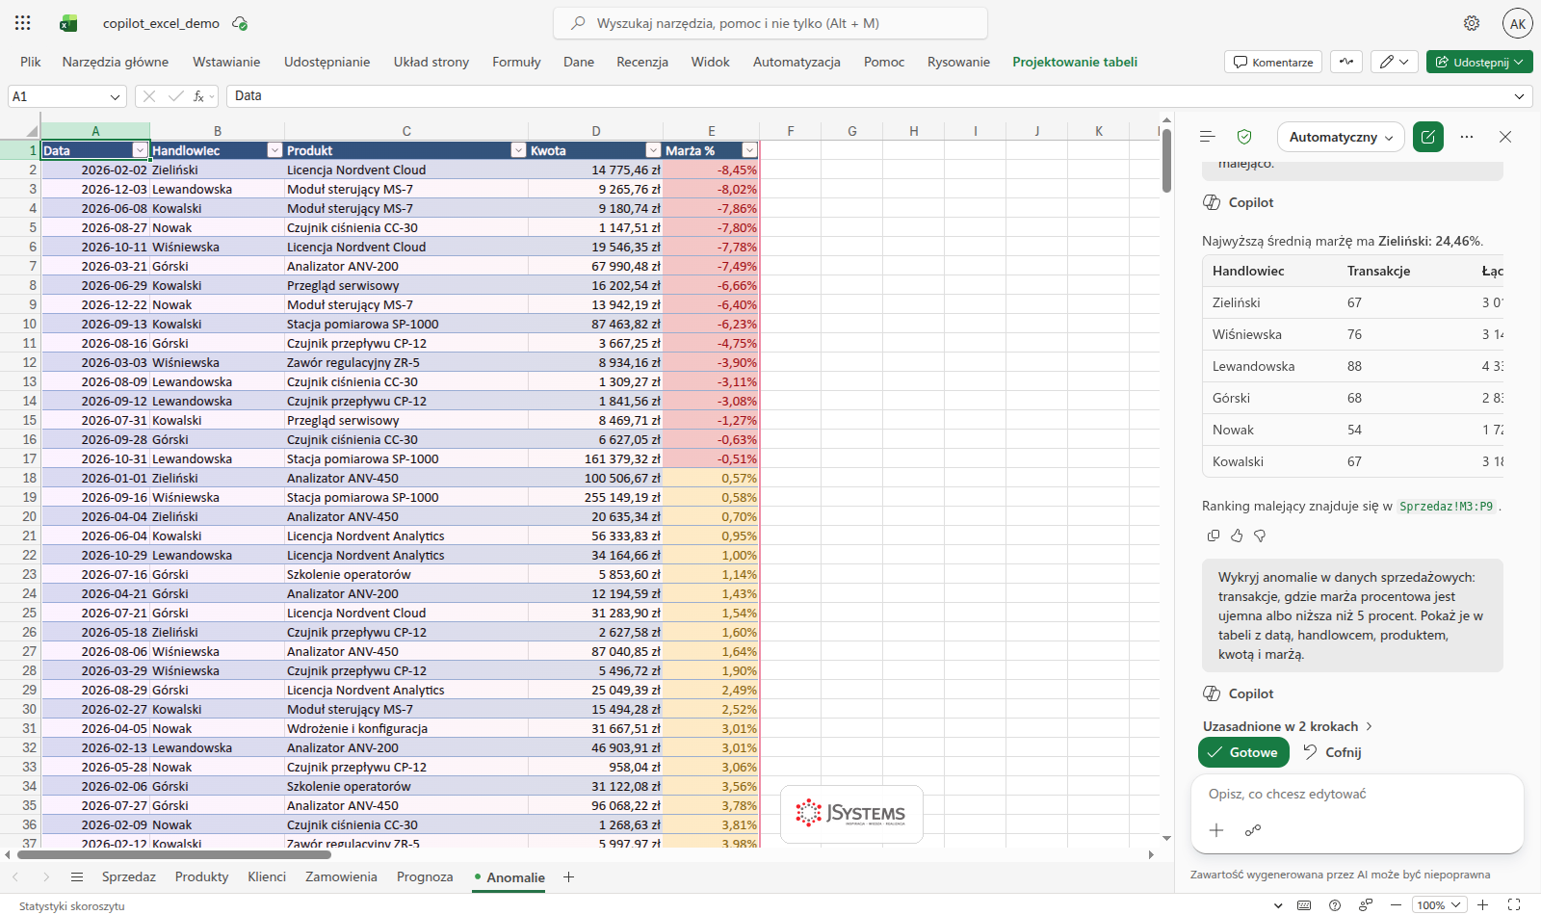Click the insert function fx icon
Image resolution: width=1541 pixels, height=915 pixels.
coord(199,96)
